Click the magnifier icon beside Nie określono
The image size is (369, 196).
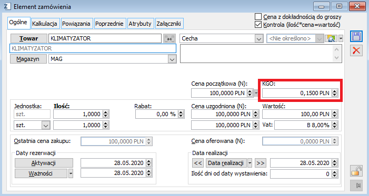pos(331,38)
